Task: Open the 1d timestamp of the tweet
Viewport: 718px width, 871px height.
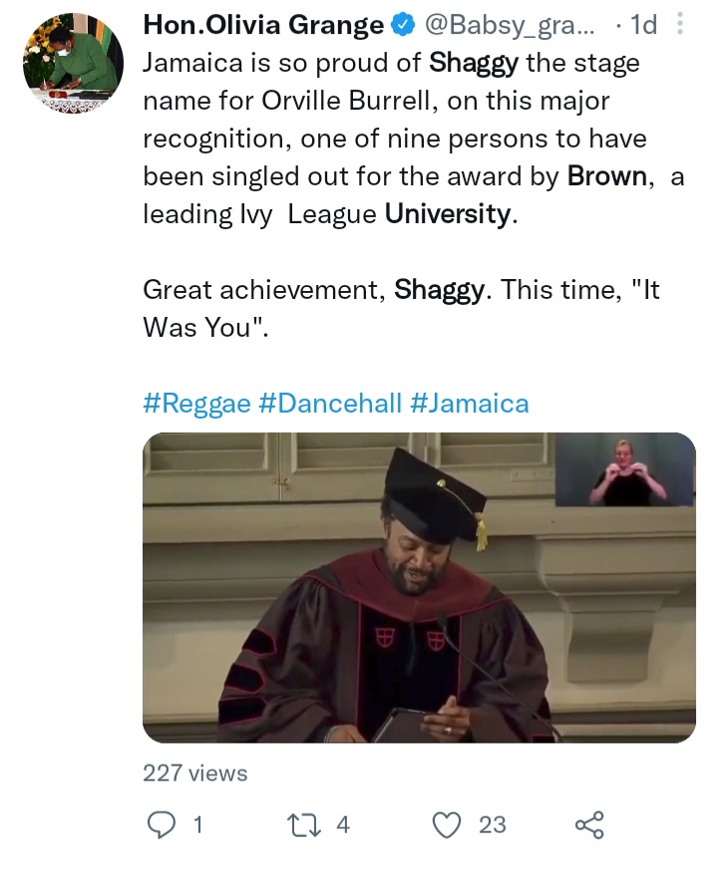Action: [x=643, y=25]
